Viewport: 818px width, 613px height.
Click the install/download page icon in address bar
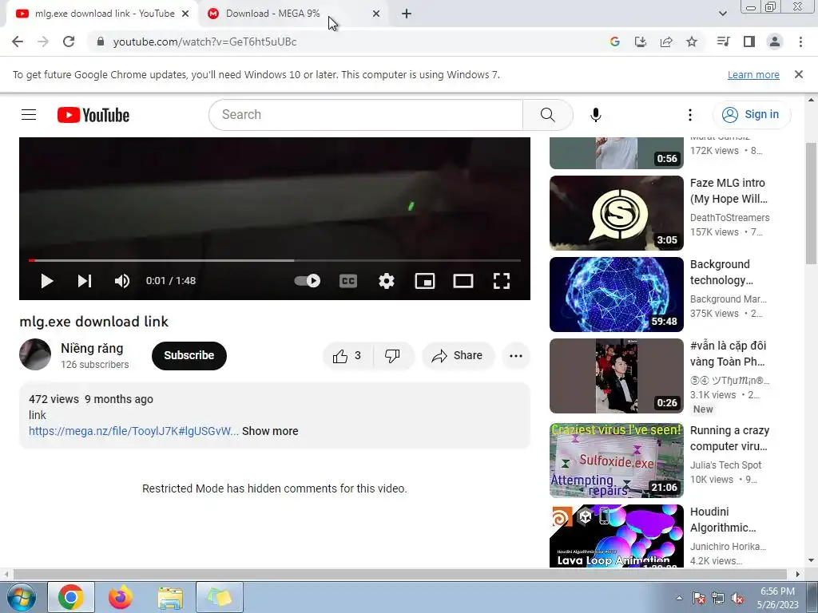(641, 42)
